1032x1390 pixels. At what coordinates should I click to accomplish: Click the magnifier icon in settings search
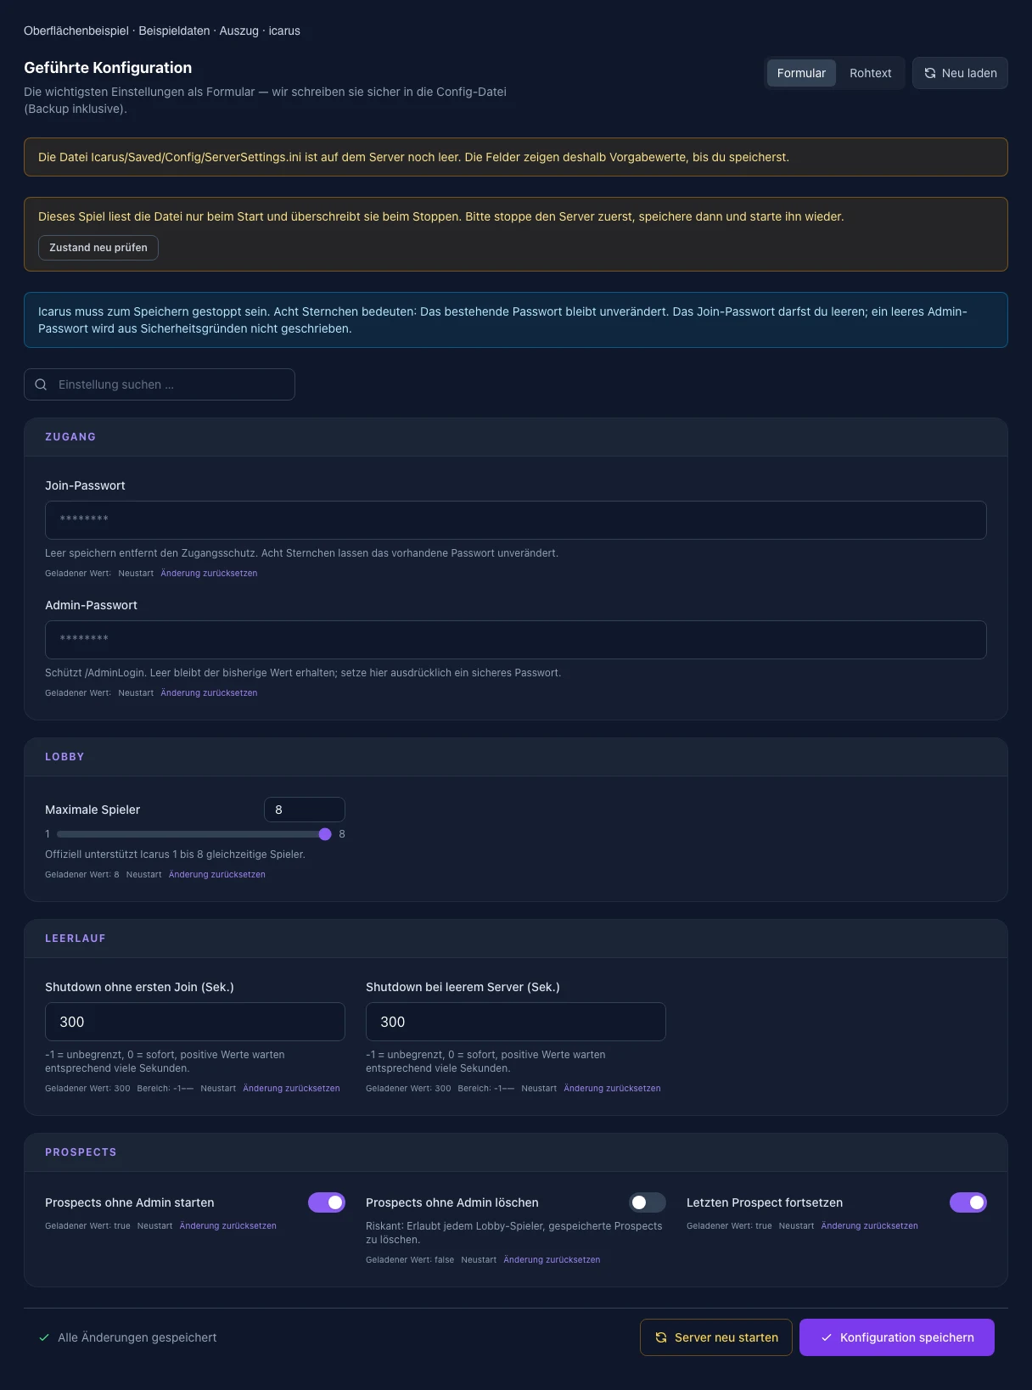41,384
